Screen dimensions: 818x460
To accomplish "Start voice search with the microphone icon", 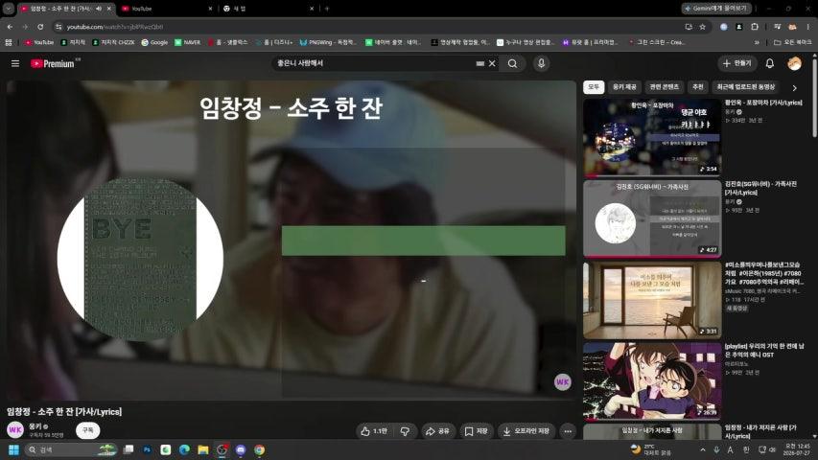I will (x=541, y=63).
